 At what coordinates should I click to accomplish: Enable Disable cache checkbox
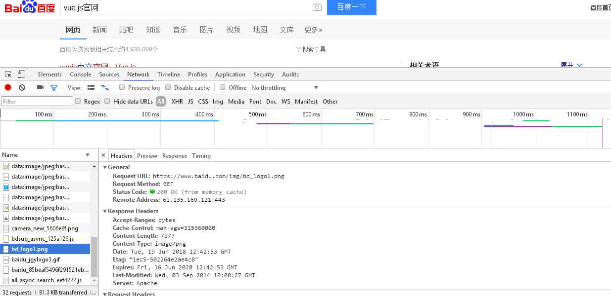pos(168,87)
